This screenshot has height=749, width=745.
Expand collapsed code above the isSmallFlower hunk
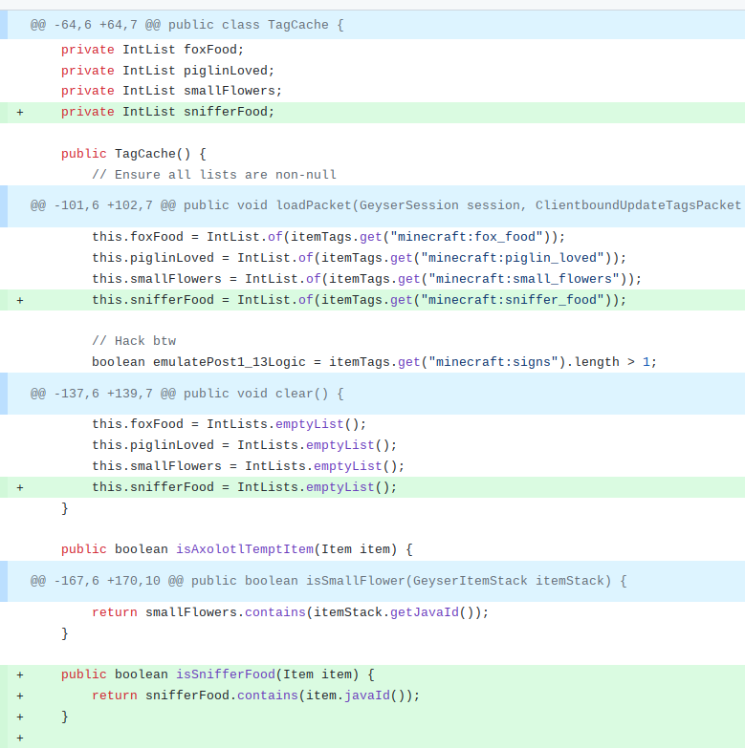(x=4, y=581)
